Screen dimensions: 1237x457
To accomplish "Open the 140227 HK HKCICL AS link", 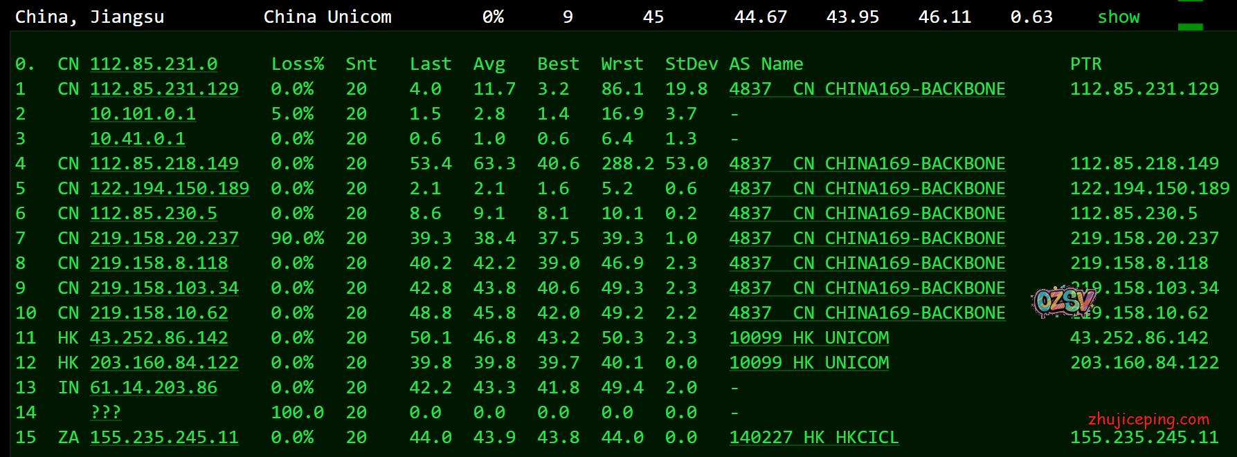I will (x=813, y=438).
